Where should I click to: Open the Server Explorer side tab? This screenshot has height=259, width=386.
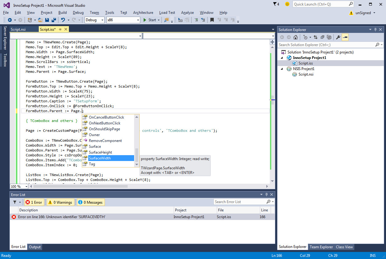point(5,38)
